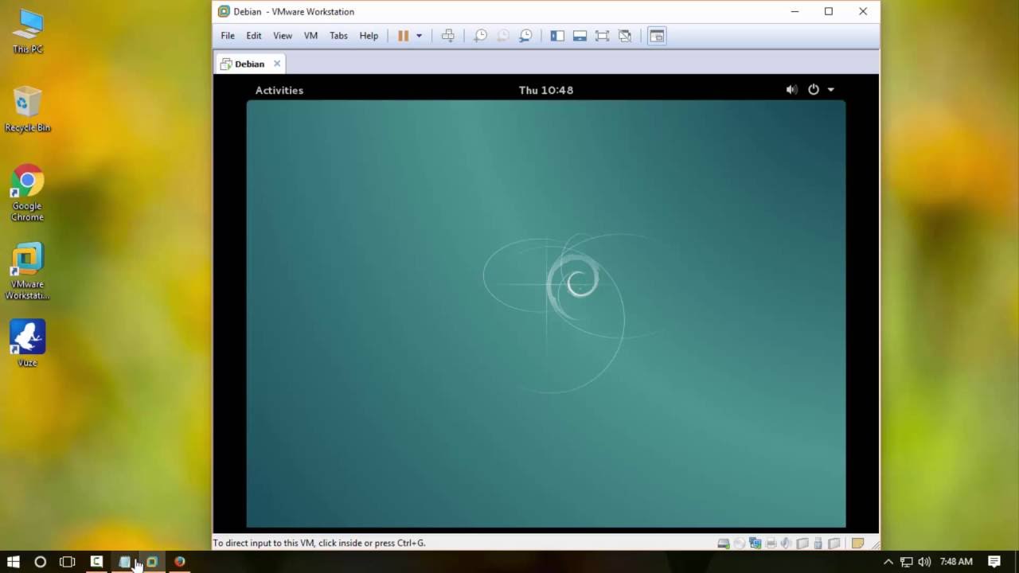Take a snapshot of this virtual machine
Image resolution: width=1019 pixels, height=573 pixels.
point(480,36)
